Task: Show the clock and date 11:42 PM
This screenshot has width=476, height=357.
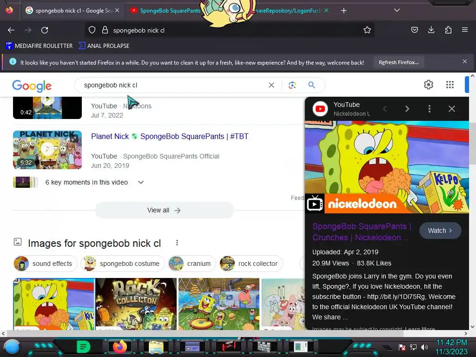Action: point(452,347)
